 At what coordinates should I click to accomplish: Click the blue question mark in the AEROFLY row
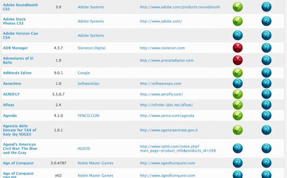click(266, 94)
